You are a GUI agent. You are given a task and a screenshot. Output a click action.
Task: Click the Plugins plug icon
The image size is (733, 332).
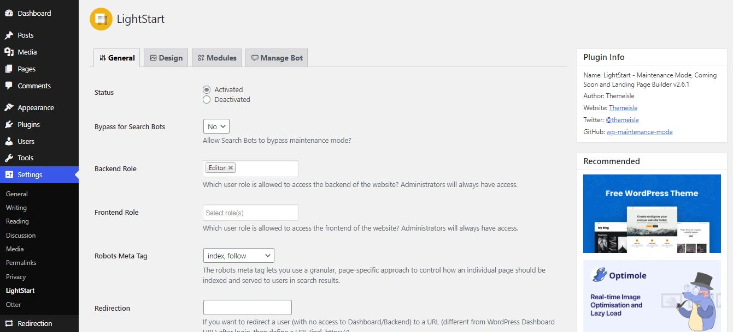click(9, 125)
